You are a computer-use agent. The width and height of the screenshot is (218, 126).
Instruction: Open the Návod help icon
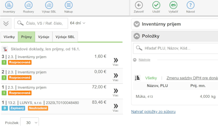click(x=190, y=5)
